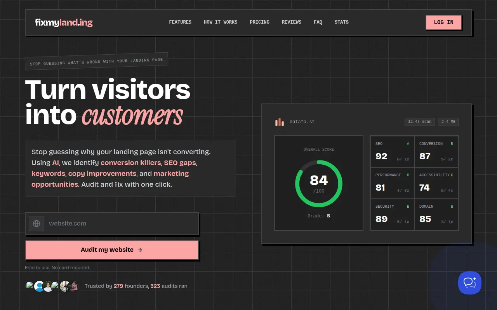Viewport: 497px width, 310px height.
Task: Click the fixmyland.ing logo
Action: tap(64, 22)
